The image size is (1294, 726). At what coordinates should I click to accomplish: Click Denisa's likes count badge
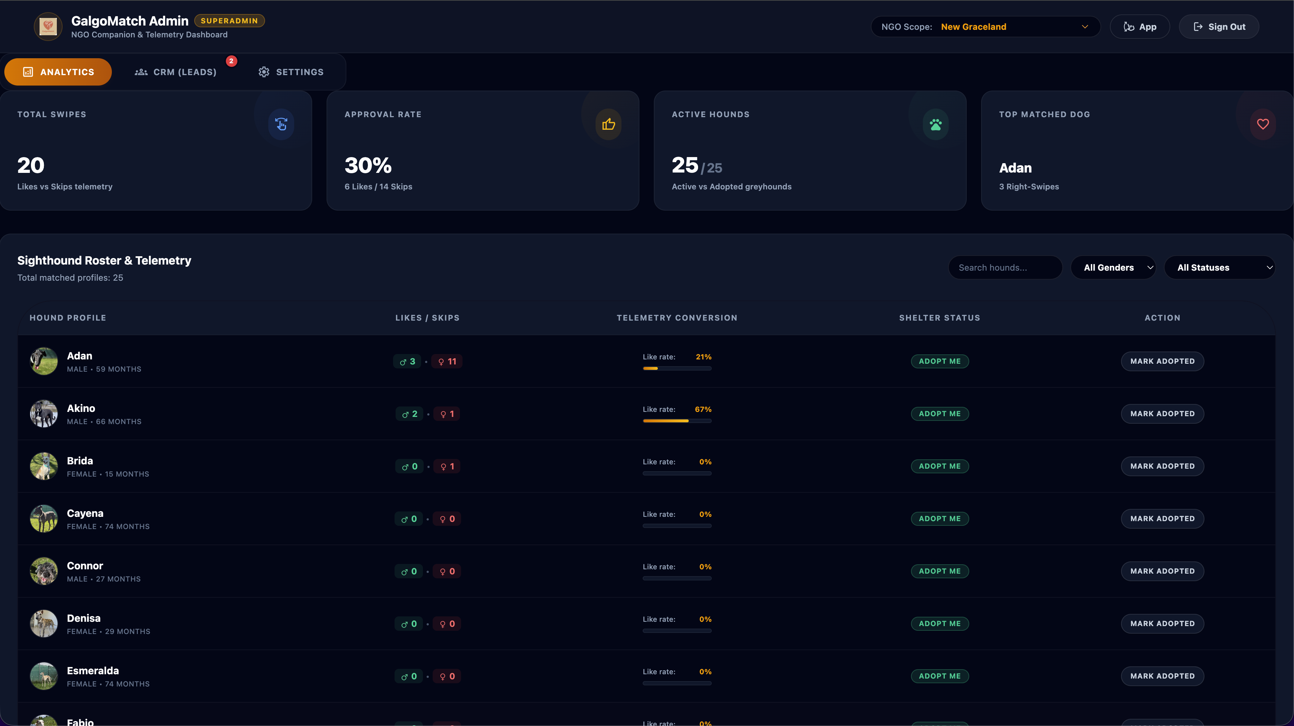coord(409,624)
